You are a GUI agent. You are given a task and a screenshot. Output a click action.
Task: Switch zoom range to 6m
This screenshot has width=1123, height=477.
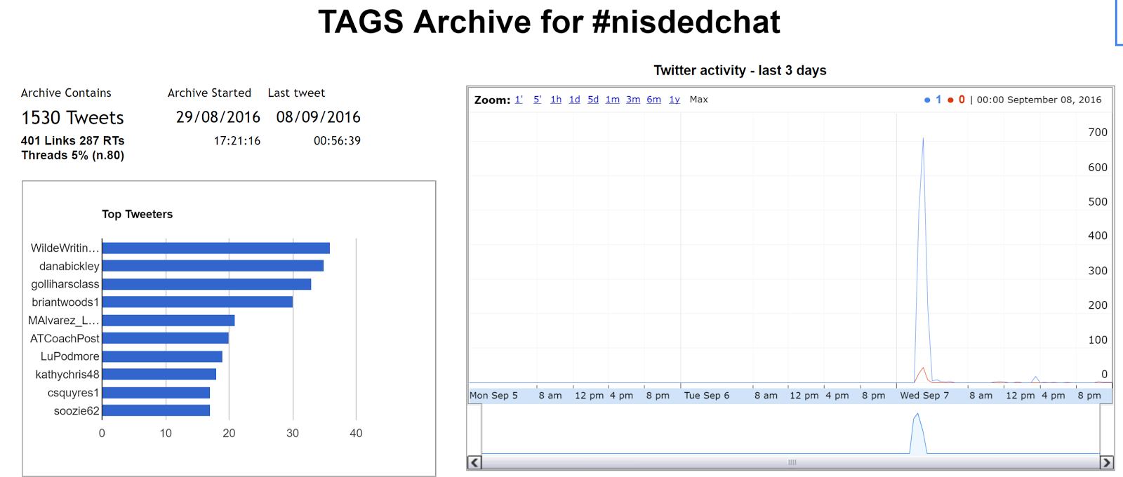pyautogui.click(x=653, y=100)
